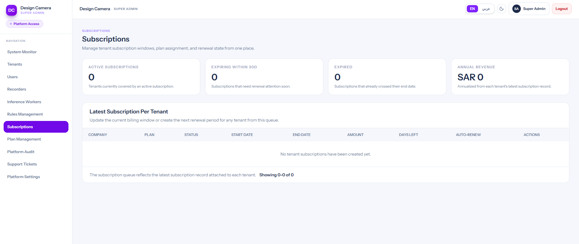579x244 pixels.
Task: Click the SUPER ADMIN label in top bar
Action: 125,9
